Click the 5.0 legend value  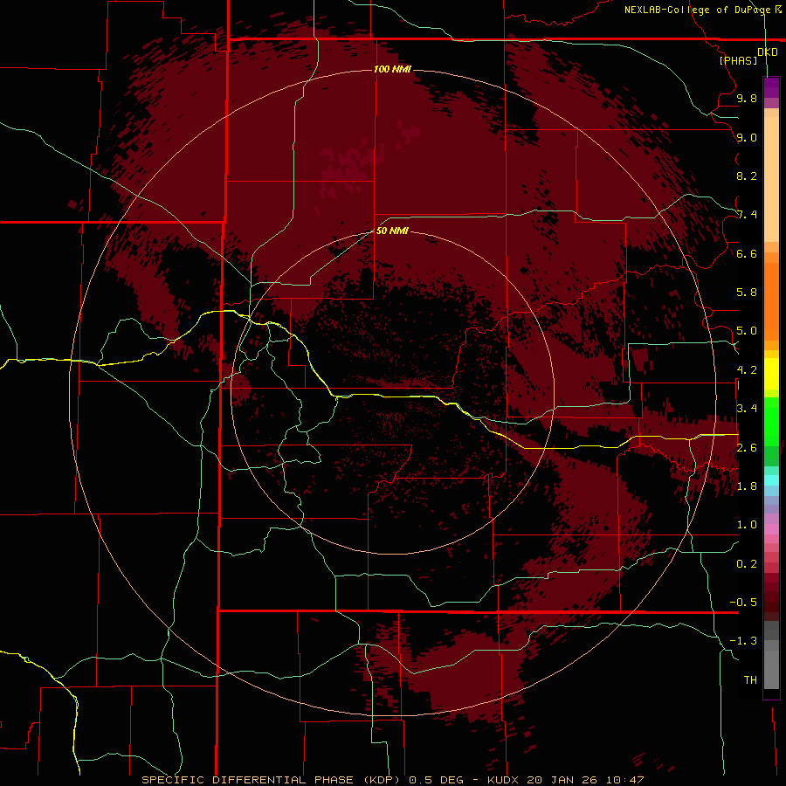(747, 331)
